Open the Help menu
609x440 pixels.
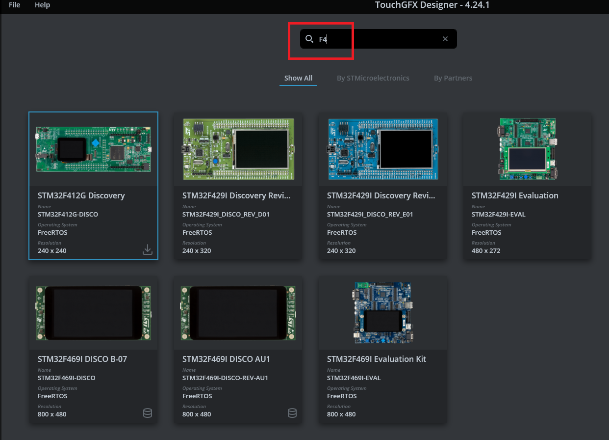click(x=43, y=5)
